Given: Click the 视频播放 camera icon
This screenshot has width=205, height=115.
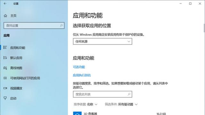Looking at the screenshot, I should (5, 88).
